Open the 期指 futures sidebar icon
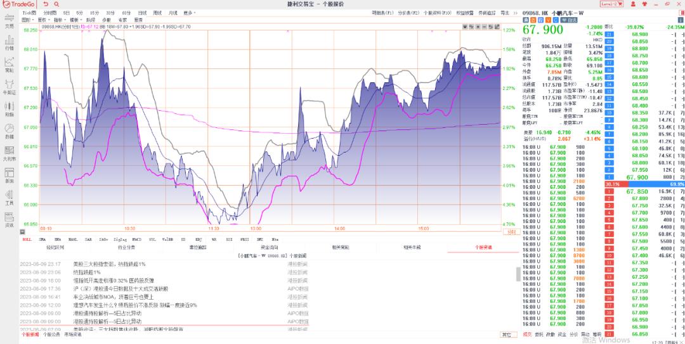This screenshot has width=685, height=344. [9, 109]
